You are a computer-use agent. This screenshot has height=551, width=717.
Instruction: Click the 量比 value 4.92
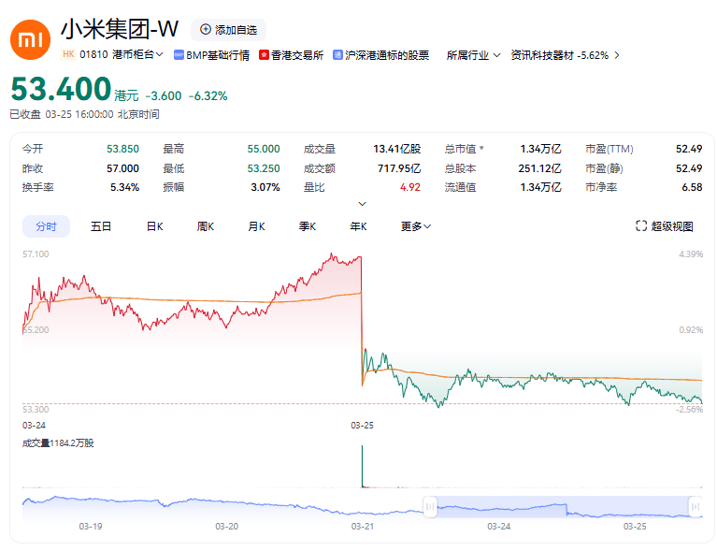[410, 187]
